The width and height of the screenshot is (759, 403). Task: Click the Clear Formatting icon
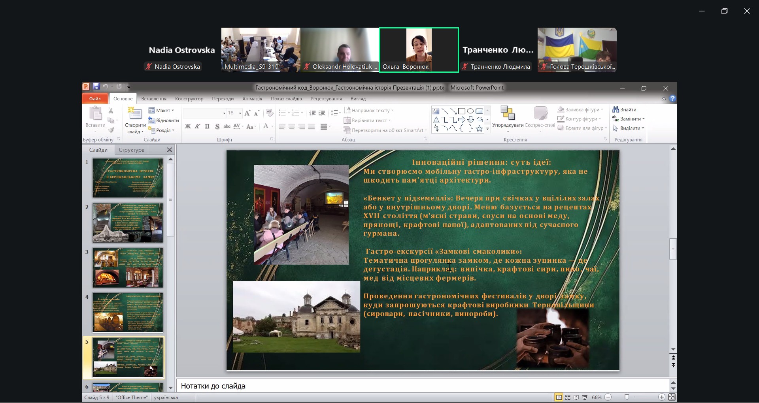(x=270, y=113)
